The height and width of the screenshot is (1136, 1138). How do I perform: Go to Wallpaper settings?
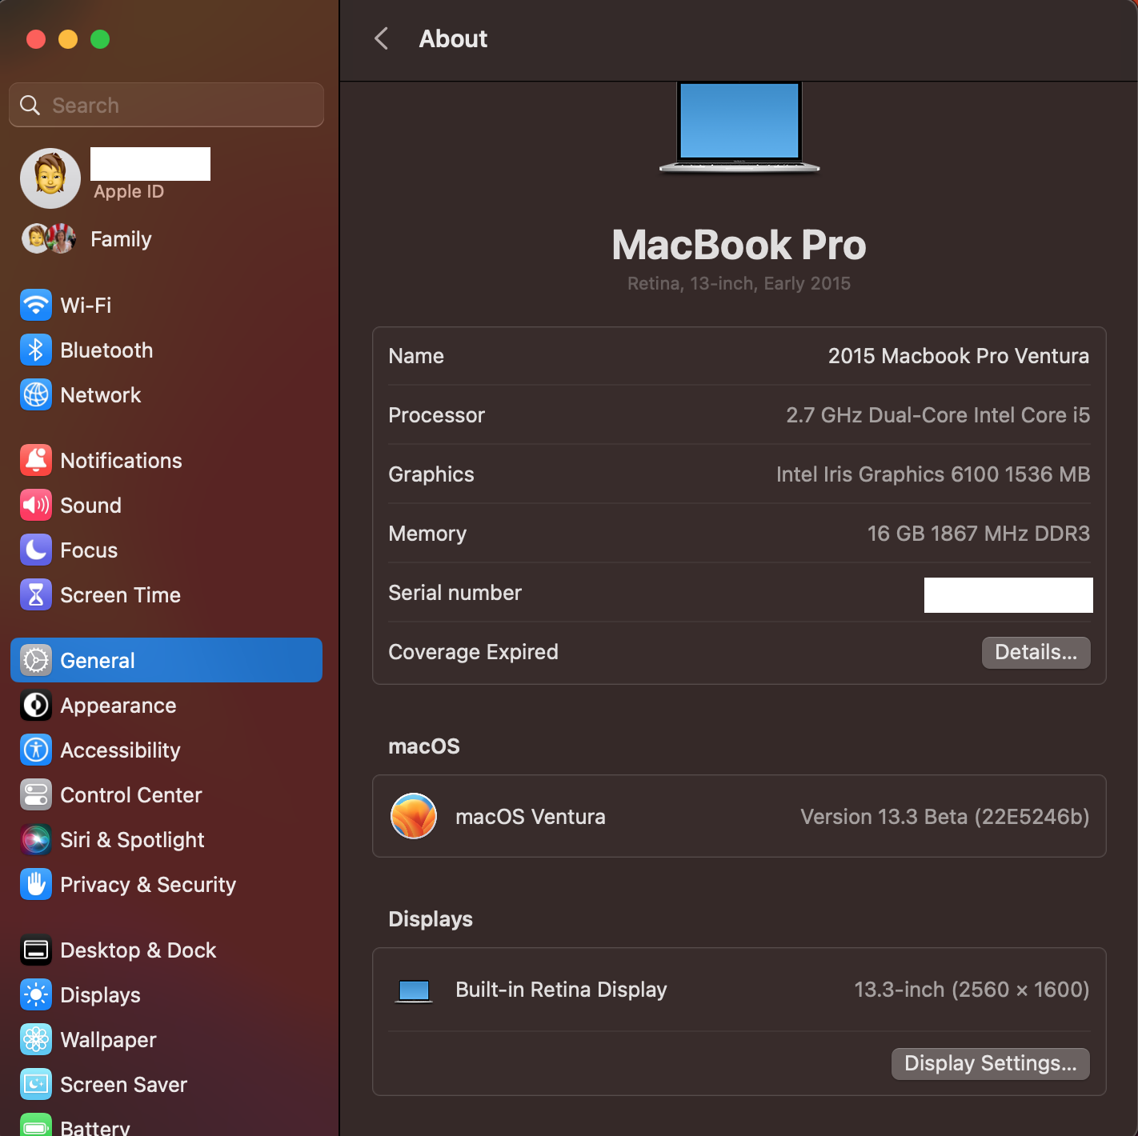[x=166, y=1039]
